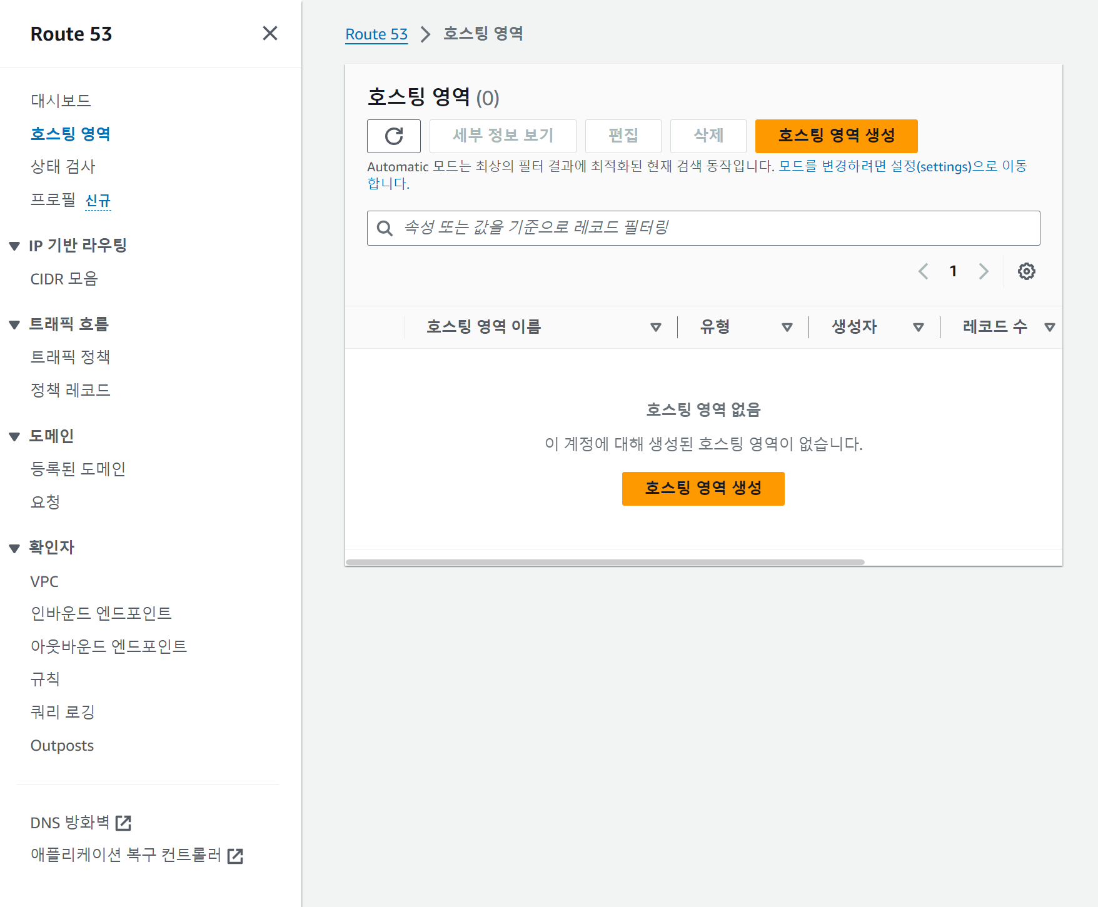The width and height of the screenshot is (1098, 907).
Task: Click the horizontal table scrollbar
Action: (605, 562)
